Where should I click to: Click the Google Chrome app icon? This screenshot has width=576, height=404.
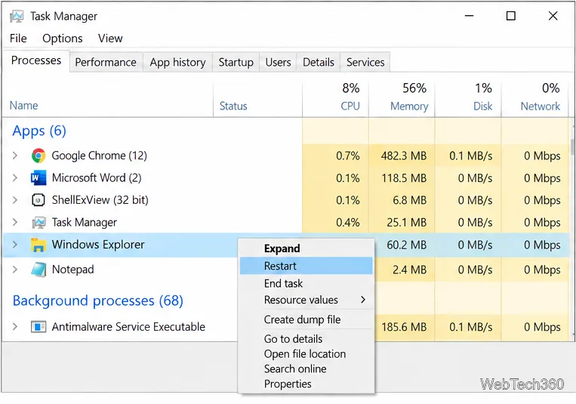click(x=39, y=156)
